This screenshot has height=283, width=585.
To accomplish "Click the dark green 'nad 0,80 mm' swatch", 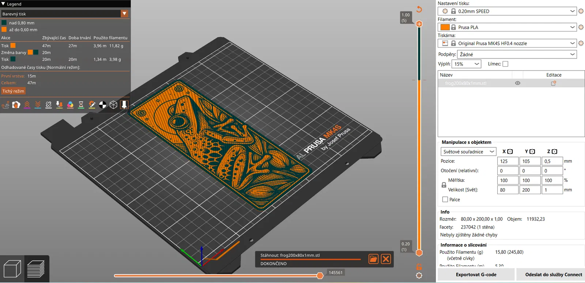I will [4, 23].
